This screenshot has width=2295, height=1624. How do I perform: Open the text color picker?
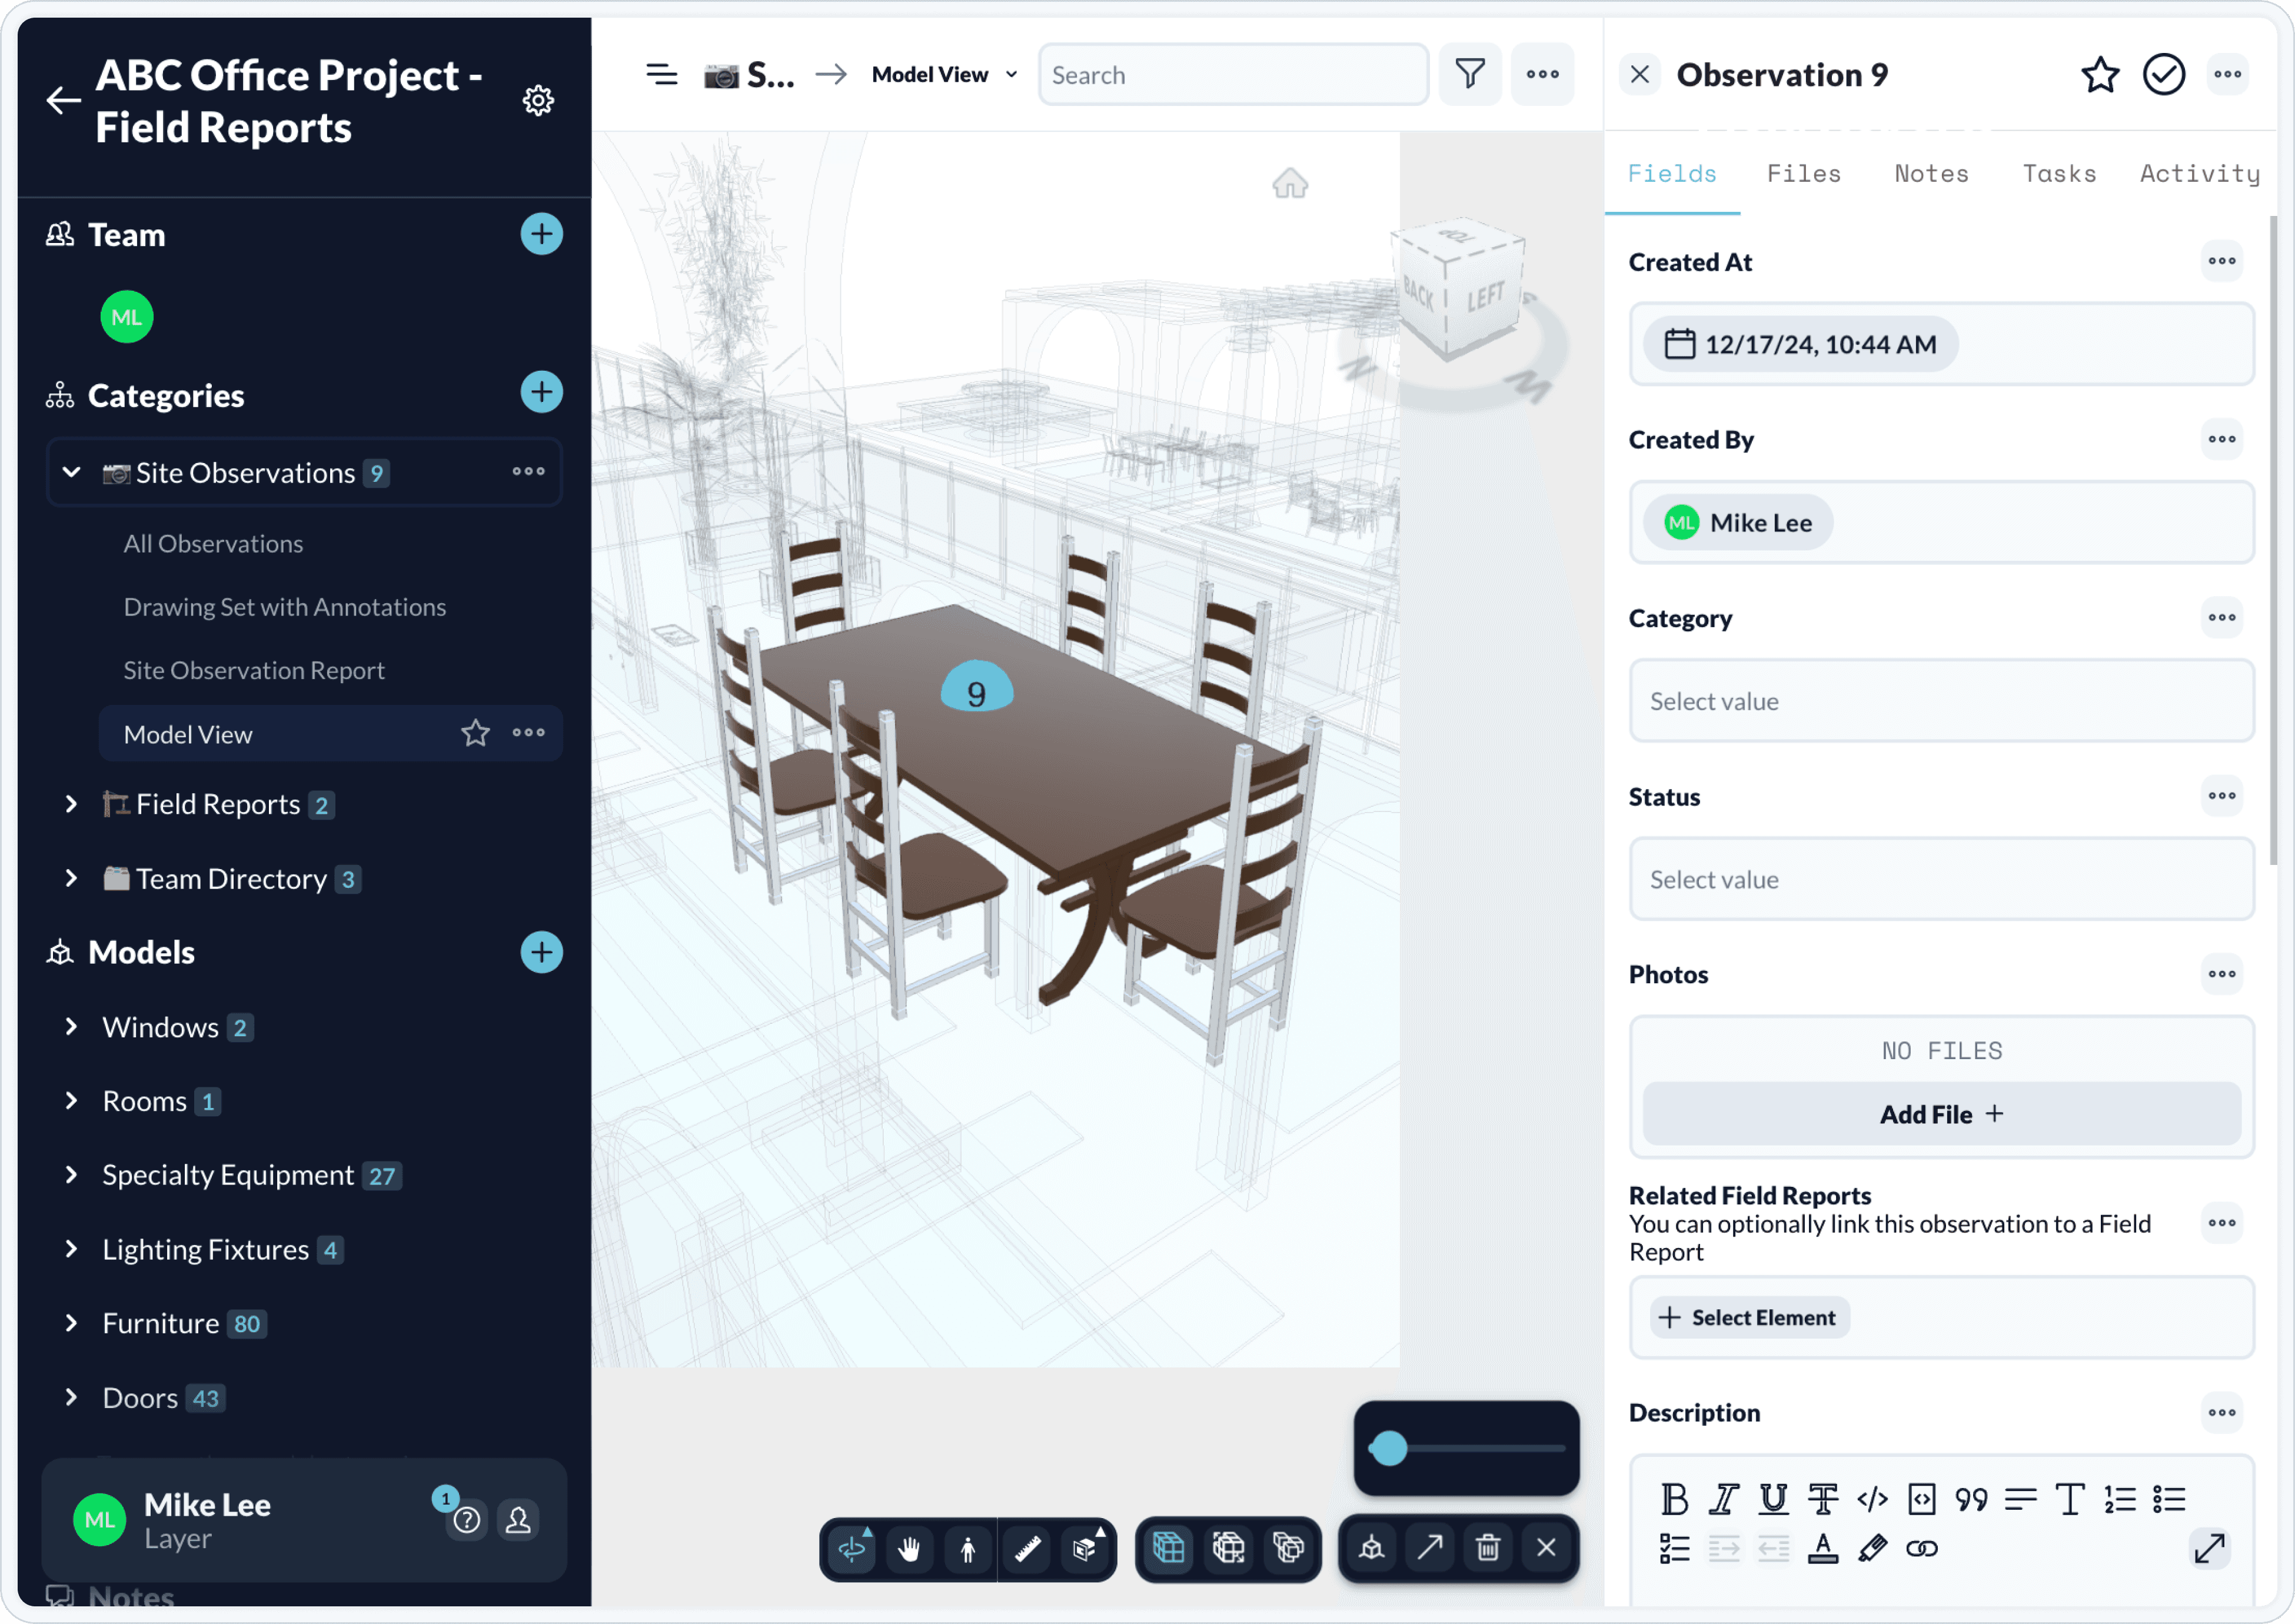(x=1822, y=1549)
